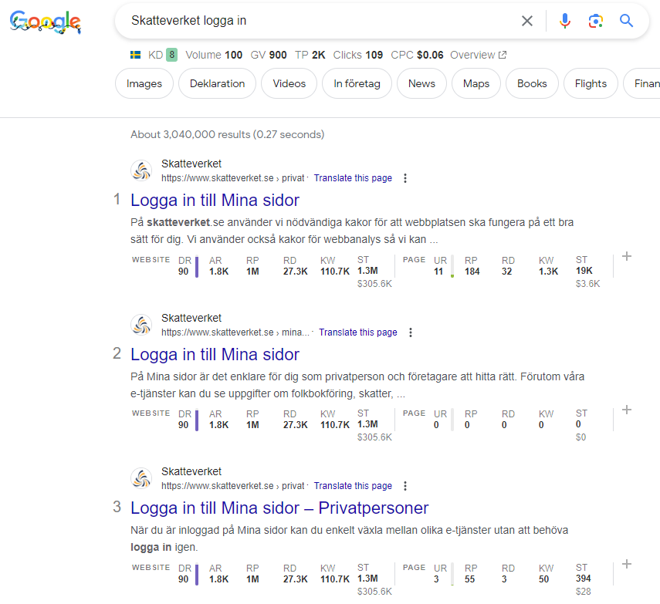Click the Swedish flag icon in the Ahrefs bar
This screenshot has width=660, height=604.
(134, 55)
